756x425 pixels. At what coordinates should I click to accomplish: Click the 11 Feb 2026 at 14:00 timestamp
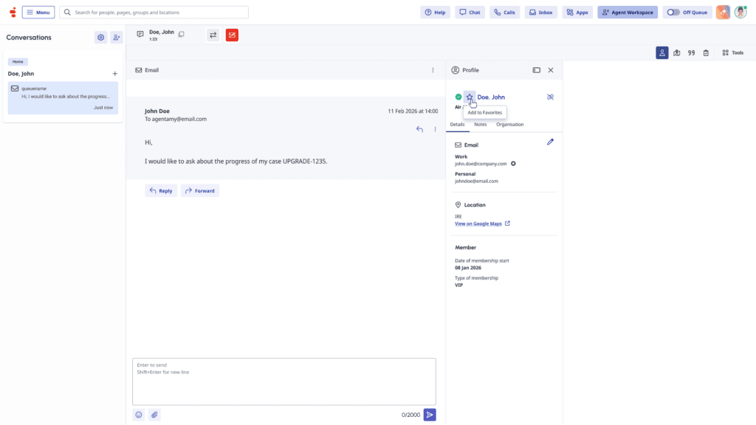click(413, 111)
